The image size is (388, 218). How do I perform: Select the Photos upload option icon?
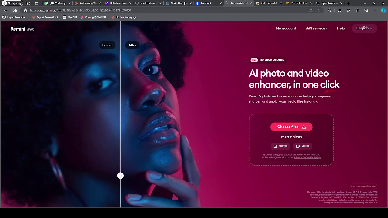(x=275, y=146)
